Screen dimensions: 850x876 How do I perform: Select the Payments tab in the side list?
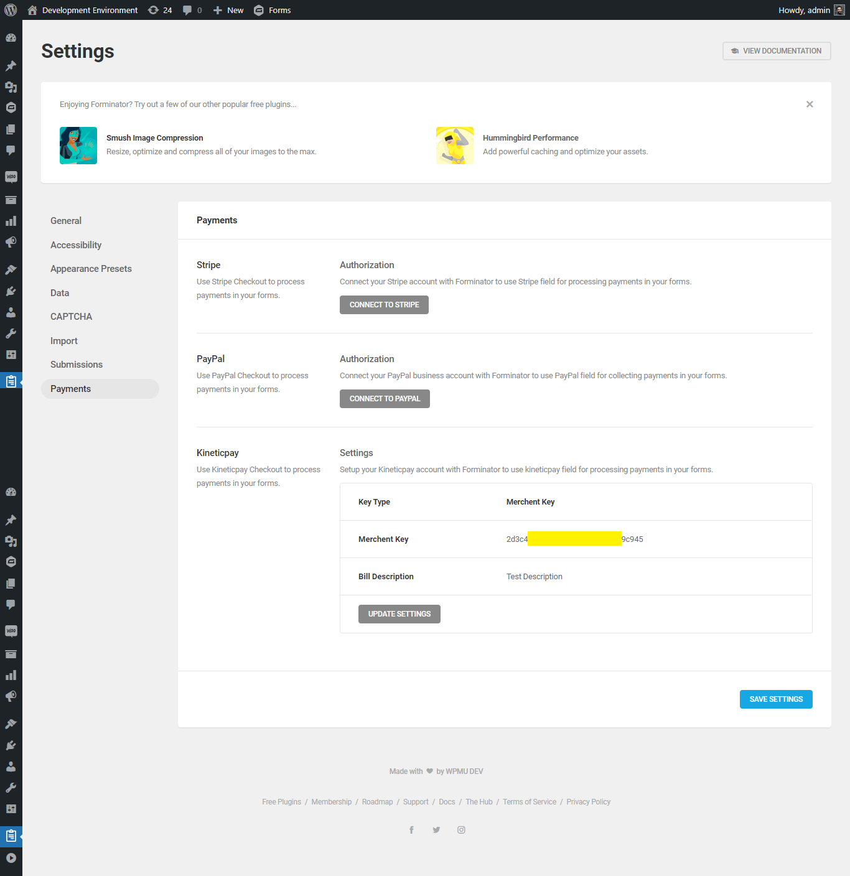point(100,389)
